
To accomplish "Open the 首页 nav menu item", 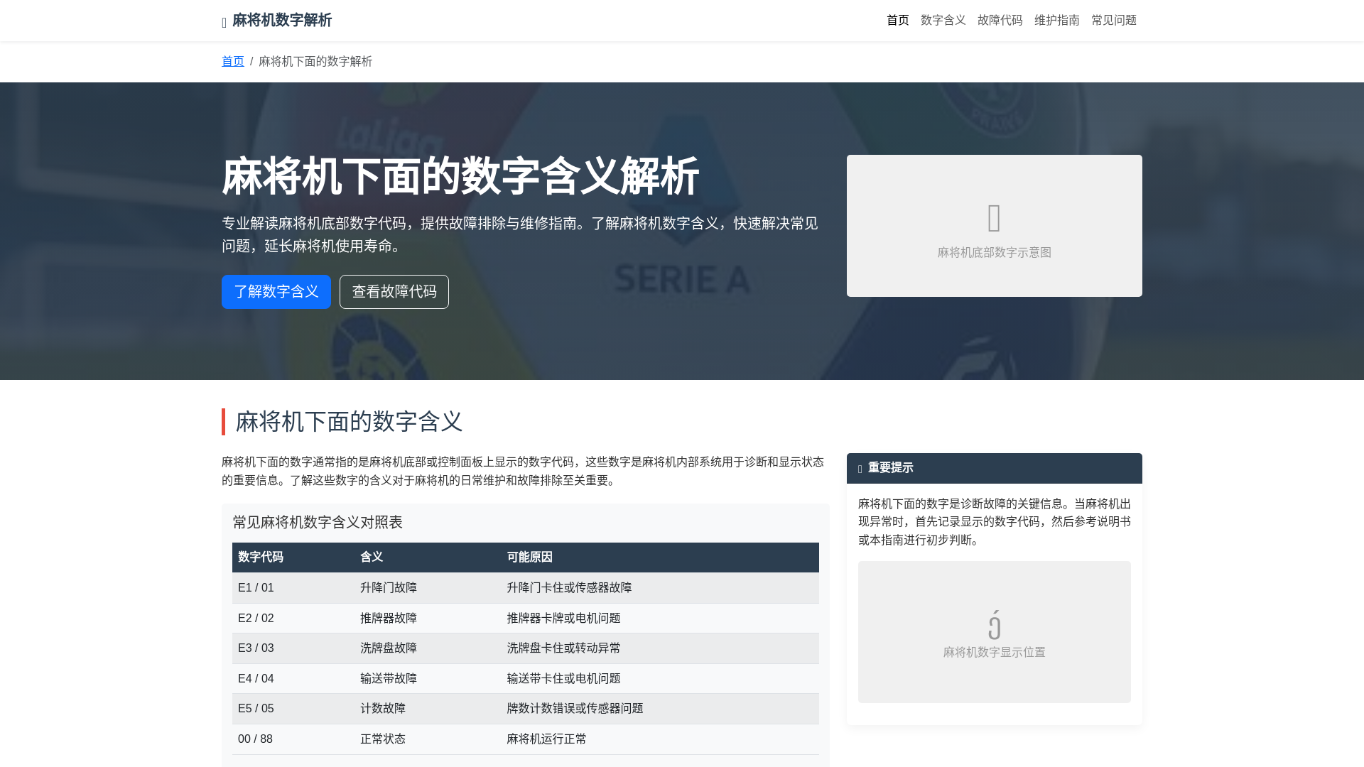I will (897, 21).
